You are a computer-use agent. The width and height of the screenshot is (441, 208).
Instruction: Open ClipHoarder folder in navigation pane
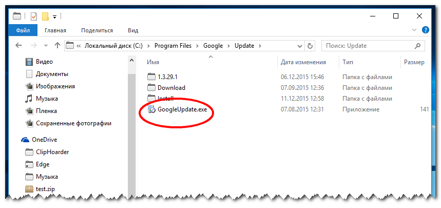(52, 152)
